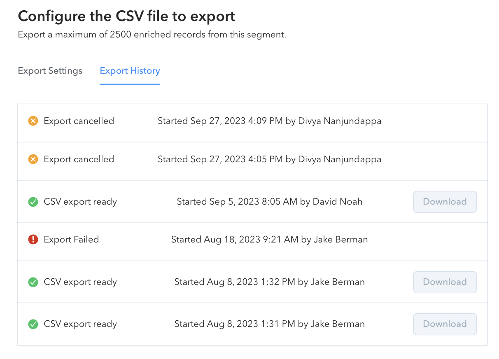The image size is (499, 359).
Task: Click the Sep 27 4:05 PM start details
Action: click(269, 159)
